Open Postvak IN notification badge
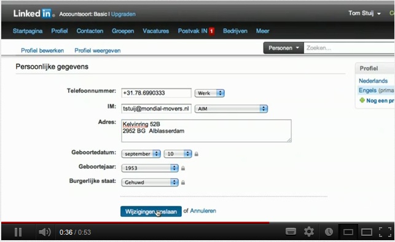The height and width of the screenshot is (242, 395). [211, 31]
